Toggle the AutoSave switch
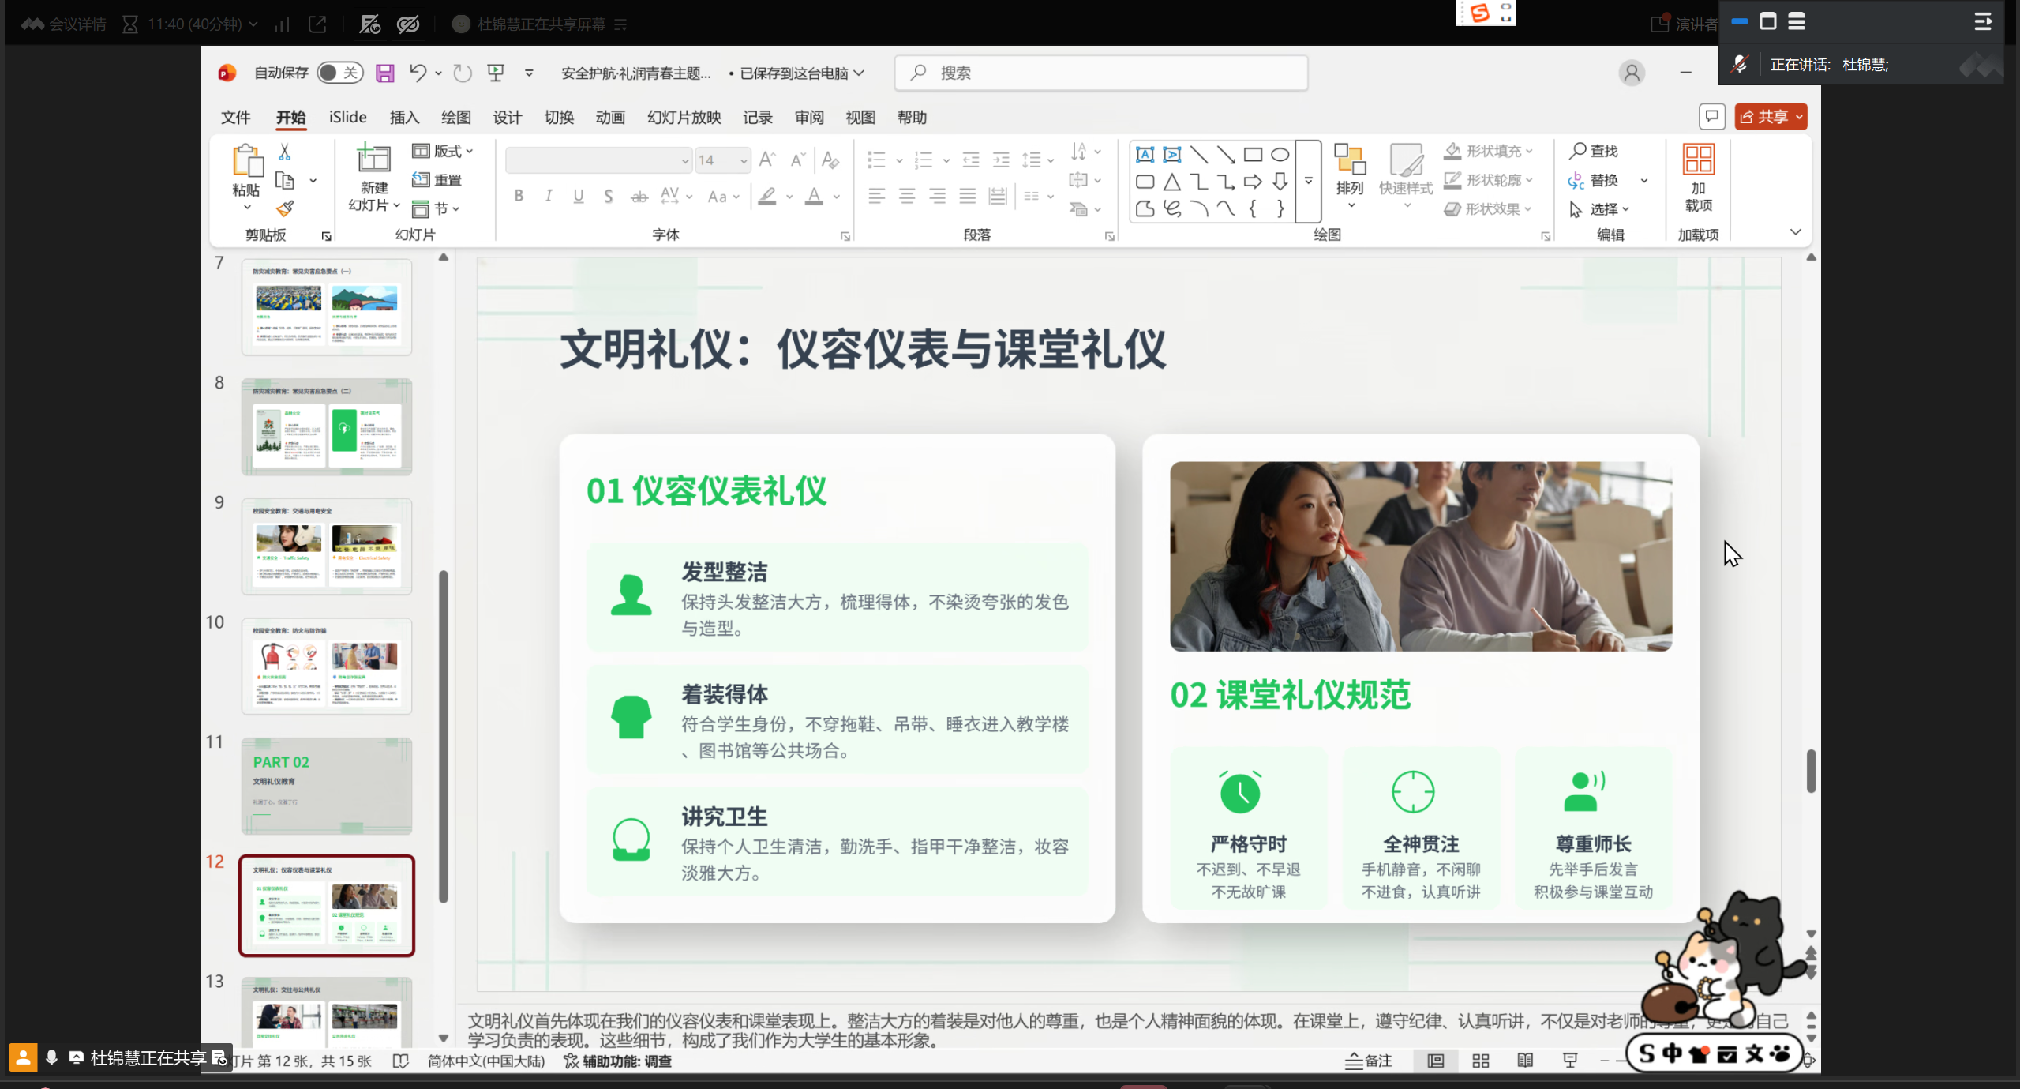Screen dimensions: 2020x1089 pos(340,73)
